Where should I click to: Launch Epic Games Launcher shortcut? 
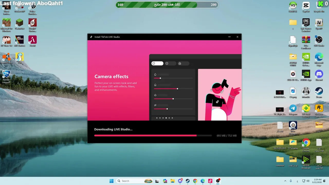306,25
